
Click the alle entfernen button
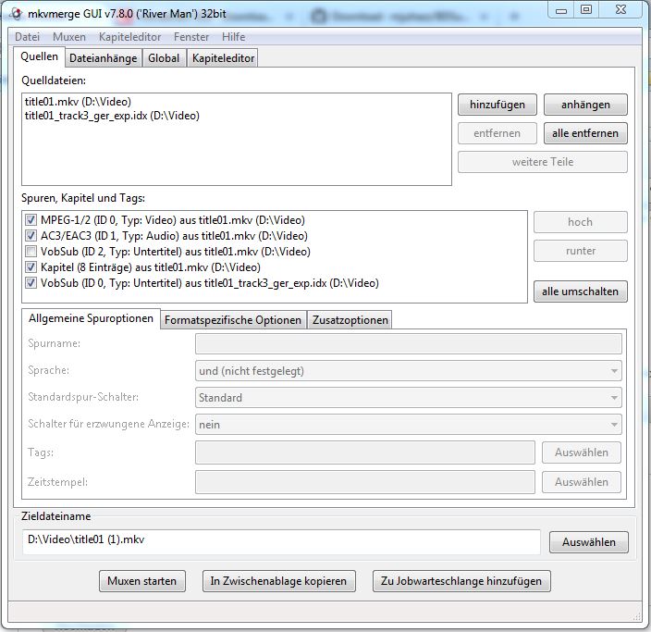click(x=585, y=133)
